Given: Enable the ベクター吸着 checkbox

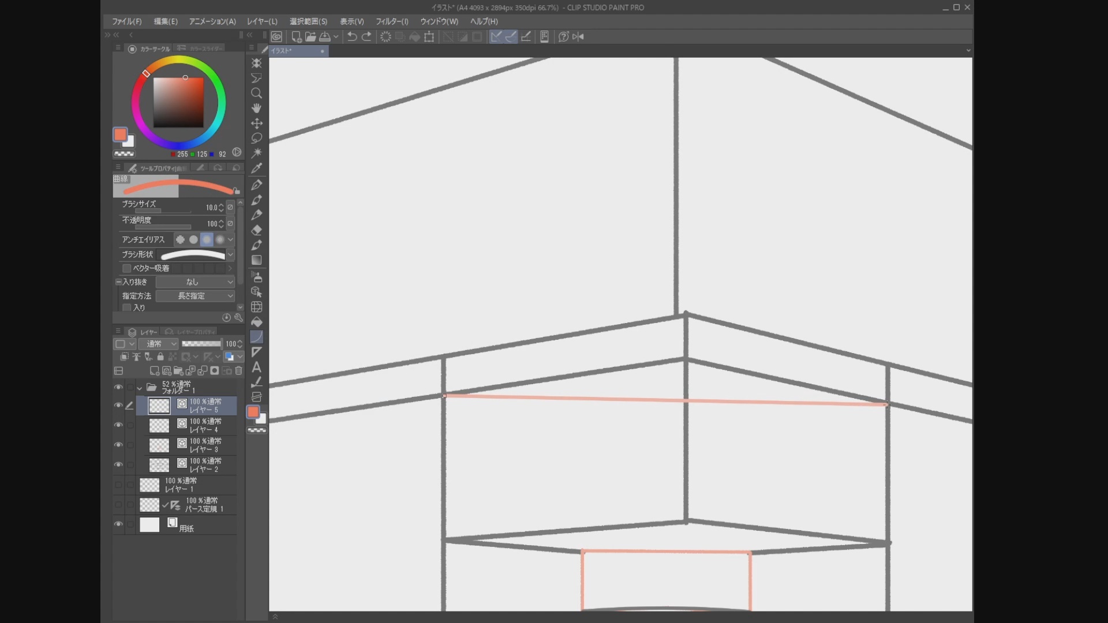Looking at the screenshot, I should point(127,268).
